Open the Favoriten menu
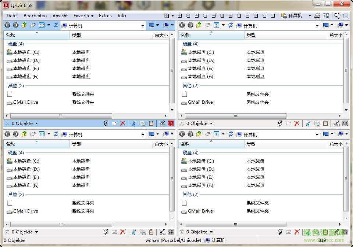The width and height of the screenshot is (353, 247). [x=83, y=15]
